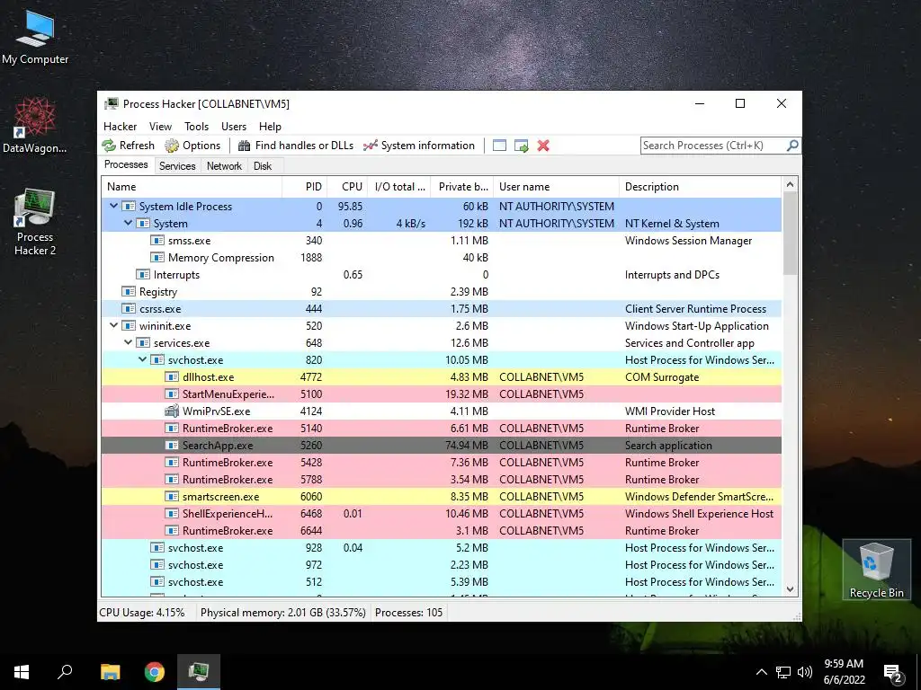Open the View menu

[160, 126]
